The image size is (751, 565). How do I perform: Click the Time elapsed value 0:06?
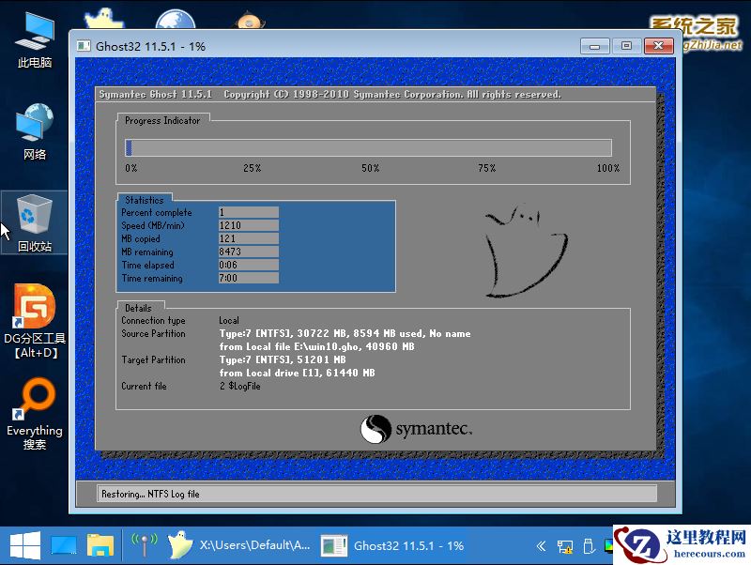tap(248, 265)
